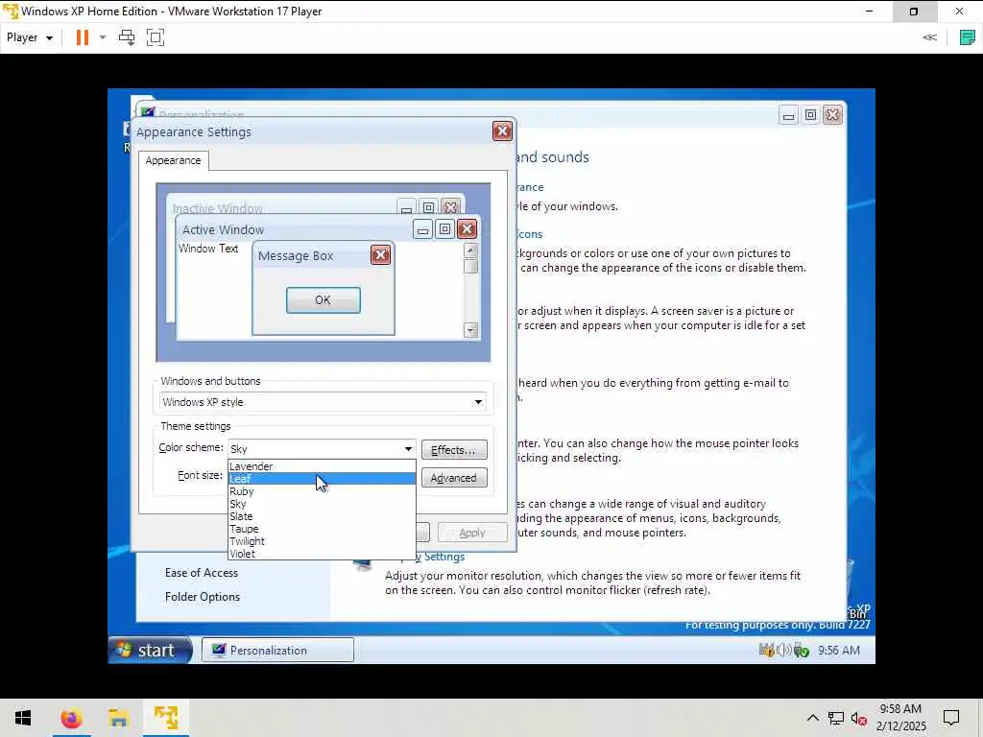Open the Player menu
The width and height of the screenshot is (983, 737).
pyautogui.click(x=29, y=37)
